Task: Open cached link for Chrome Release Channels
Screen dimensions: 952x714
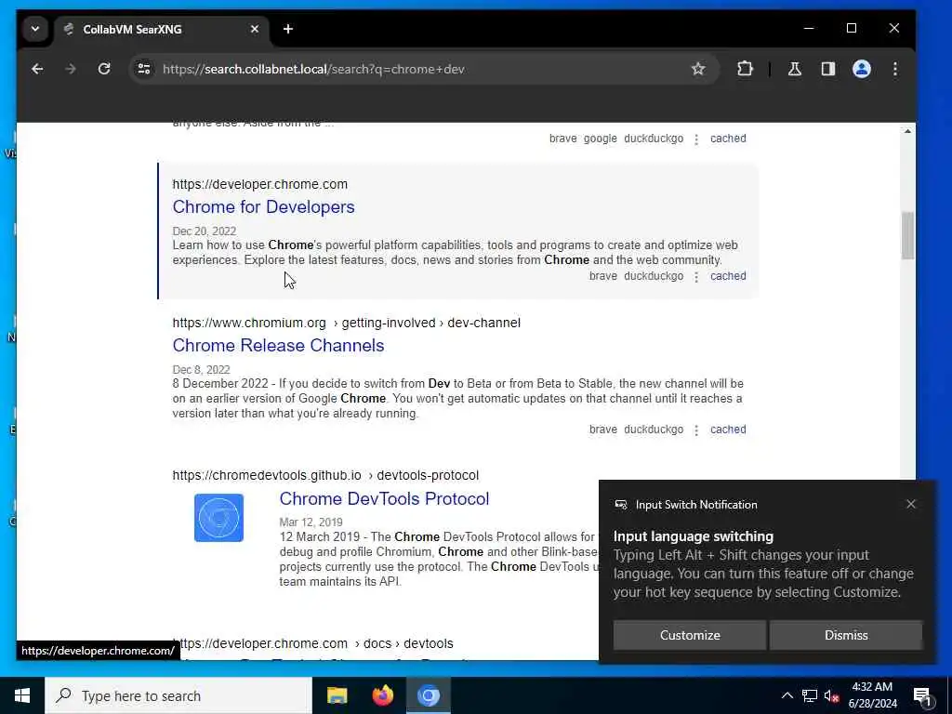Action: click(728, 430)
